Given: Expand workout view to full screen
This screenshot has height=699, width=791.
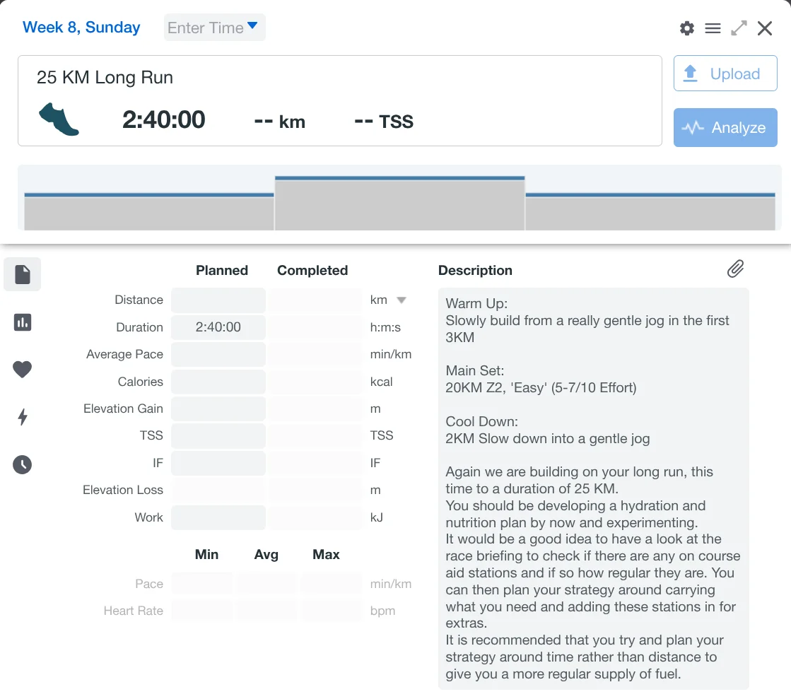Looking at the screenshot, I should tap(739, 28).
